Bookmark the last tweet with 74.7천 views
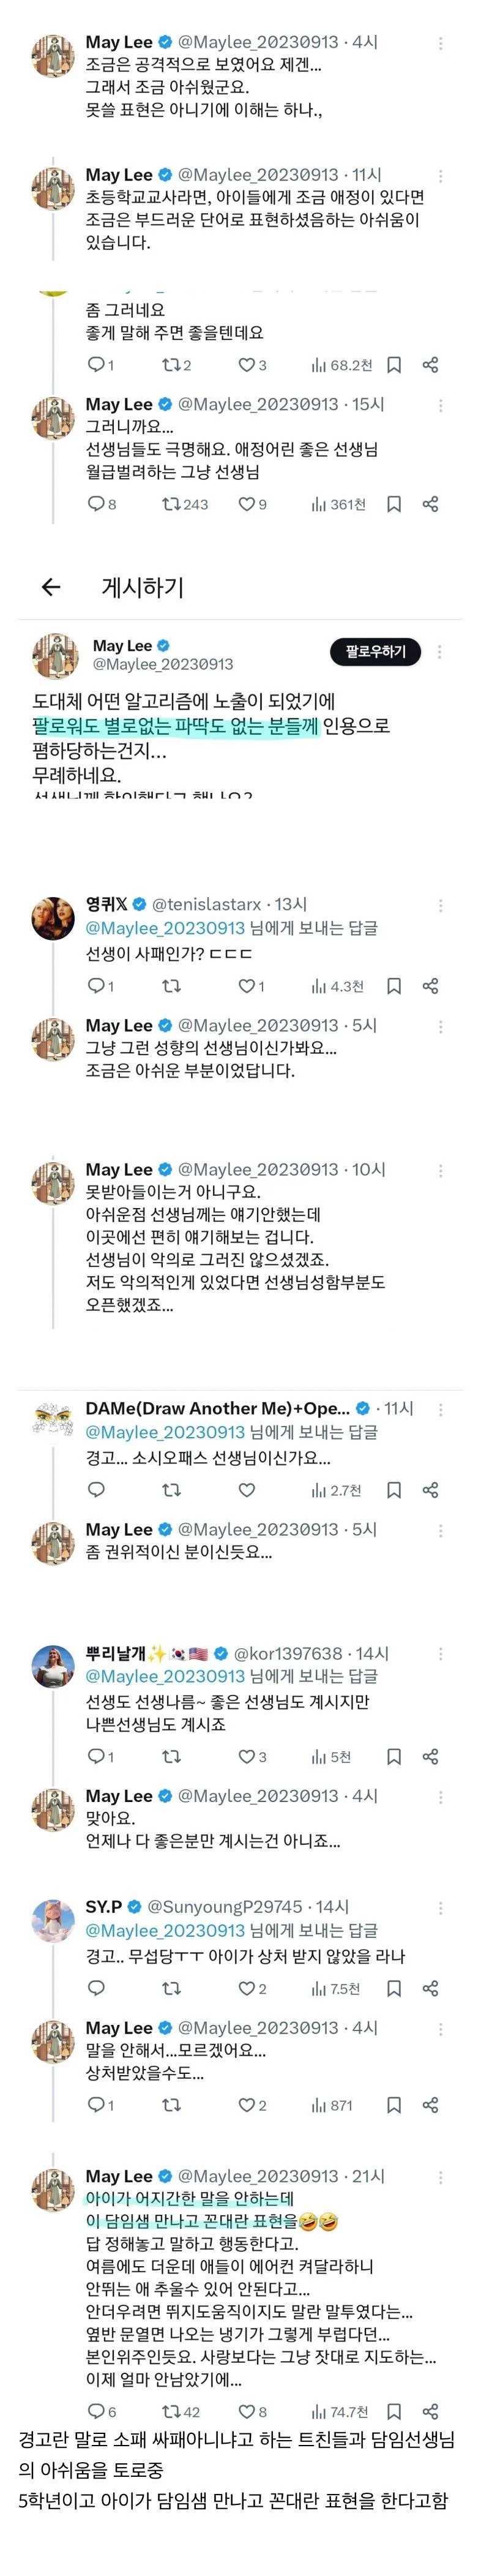The width and height of the screenshot is (481, 2576). [x=394, y=2412]
